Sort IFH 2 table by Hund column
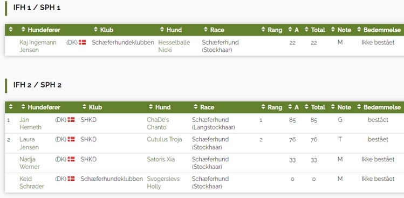Viewport: 404px width, 198px height. [x=160, y=107]
